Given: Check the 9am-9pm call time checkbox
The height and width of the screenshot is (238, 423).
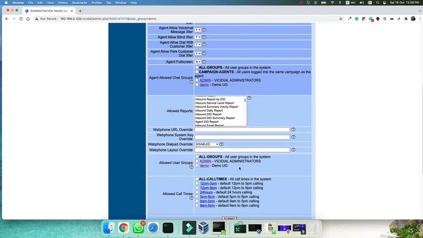Looking at the screenshot, I should coord(197,206).
